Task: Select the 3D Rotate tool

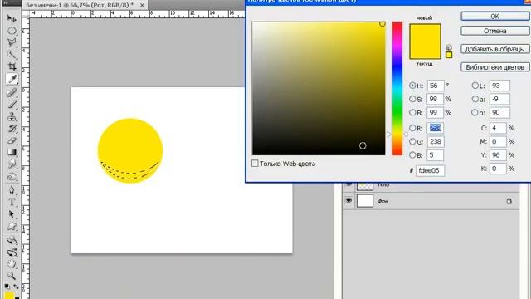Action: pos(12,240)
